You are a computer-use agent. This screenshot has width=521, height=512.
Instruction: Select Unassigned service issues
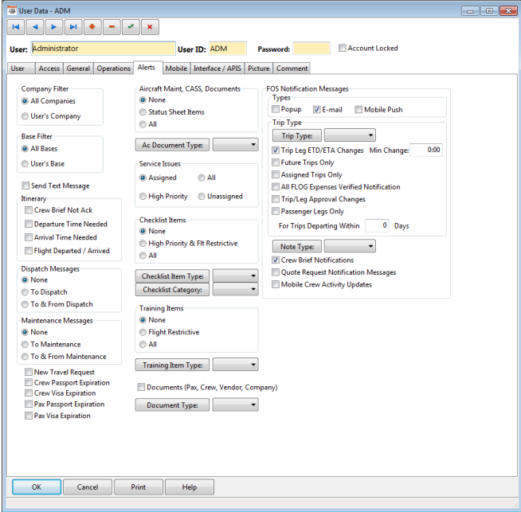click(x=202, y=197)
